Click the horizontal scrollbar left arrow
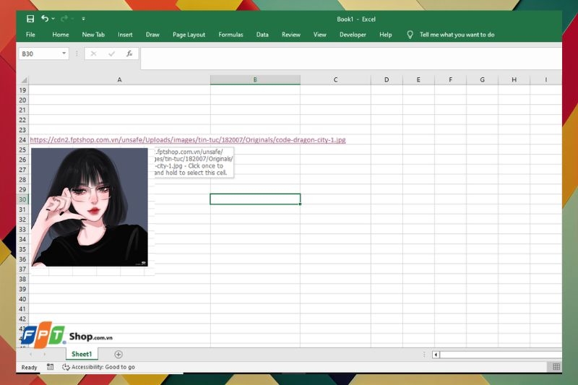Screen dimensions: 578x385 click(436, 355)
